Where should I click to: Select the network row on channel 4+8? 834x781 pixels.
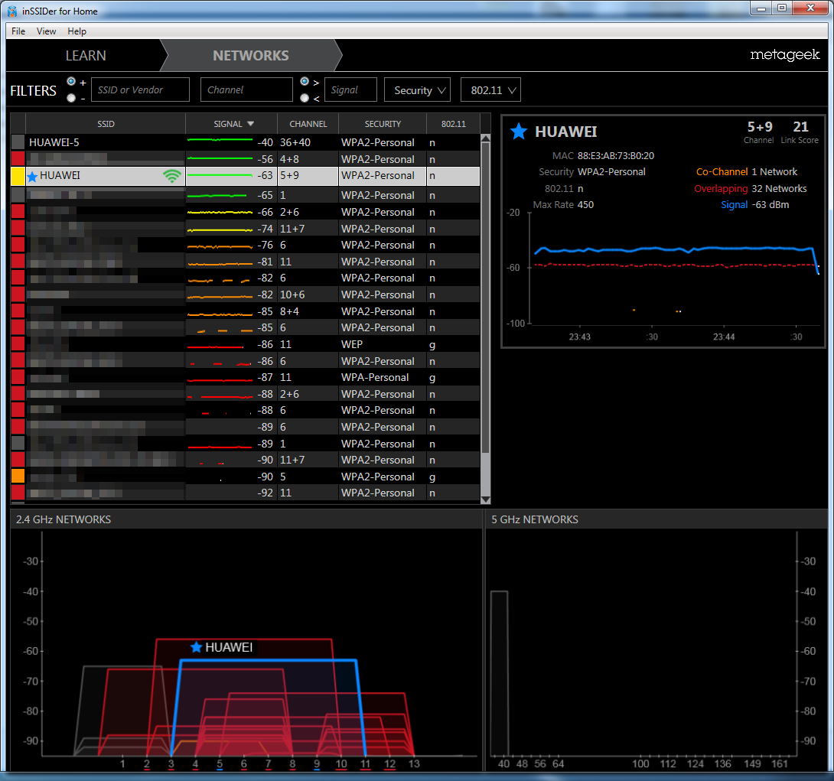click(245, 159)
